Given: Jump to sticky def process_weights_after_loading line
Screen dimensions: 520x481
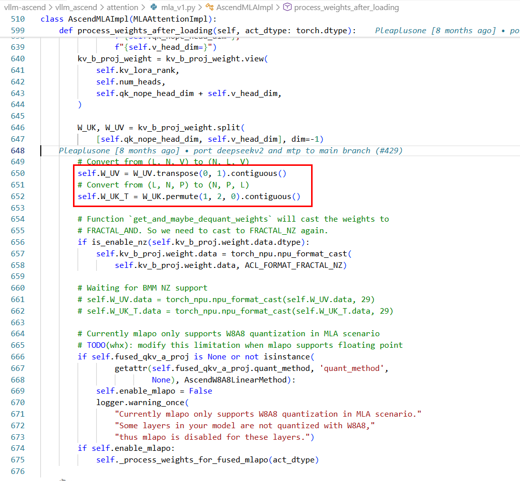Looking at the screenshot, I should (207, 31).
